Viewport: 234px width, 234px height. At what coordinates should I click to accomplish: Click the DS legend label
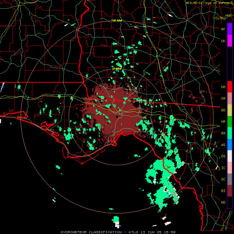click(x=223, y=156)
